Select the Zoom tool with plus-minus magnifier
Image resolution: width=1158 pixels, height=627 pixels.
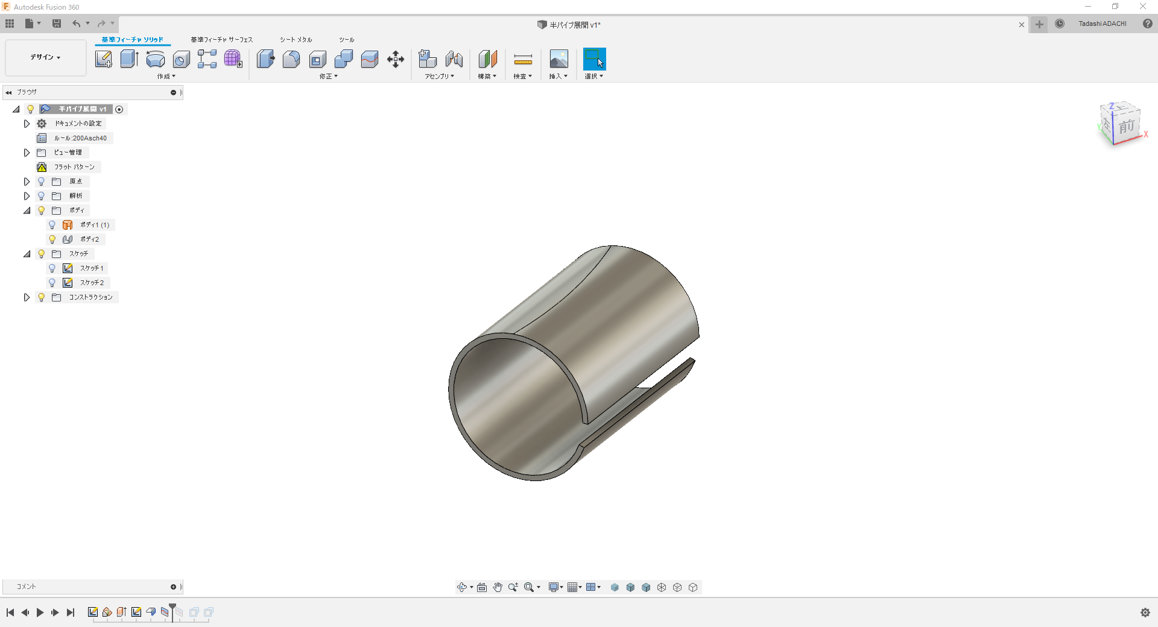point(513,587)
